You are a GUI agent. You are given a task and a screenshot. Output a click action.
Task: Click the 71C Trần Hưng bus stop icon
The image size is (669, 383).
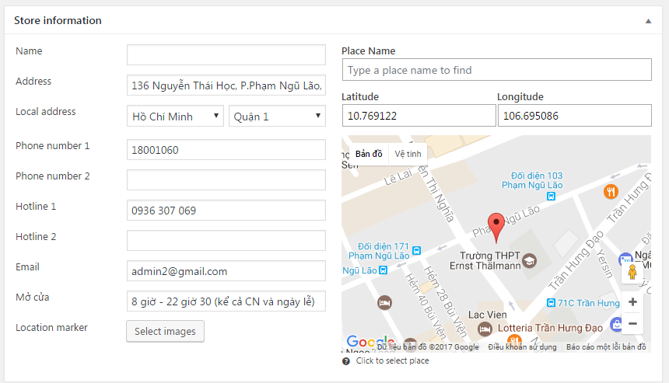[551, 303]
